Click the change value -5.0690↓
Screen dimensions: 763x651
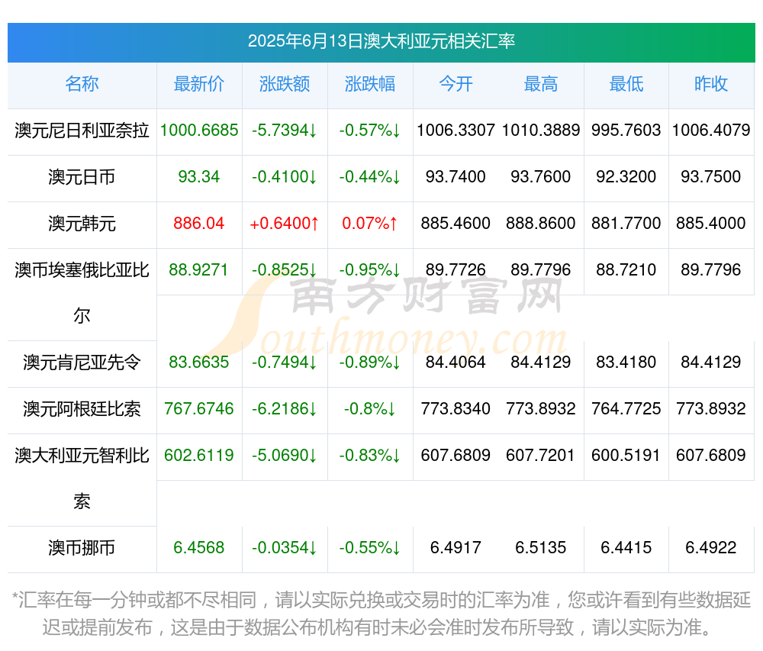point(285,456)
